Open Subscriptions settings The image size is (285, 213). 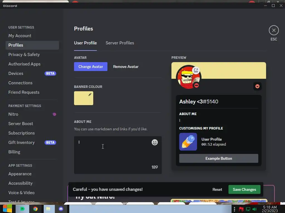(32, 133)
